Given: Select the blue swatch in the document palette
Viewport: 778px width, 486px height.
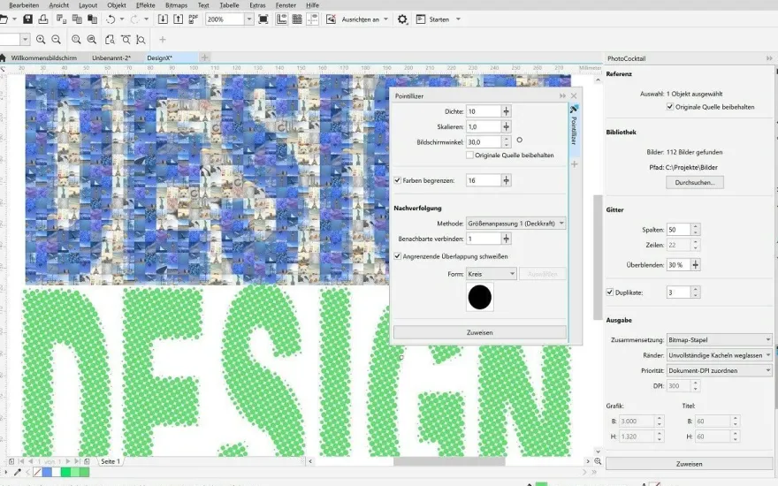Looking at the screenshot, I should pyautogui.click(x=47, y=472).
